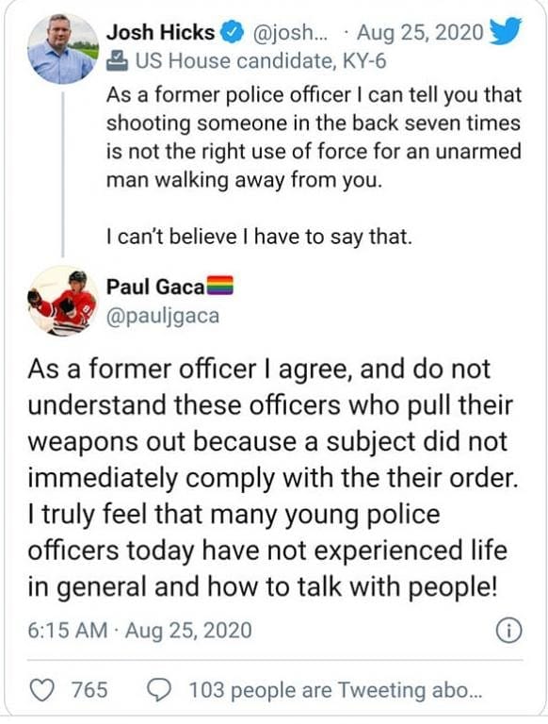Open the @josh... handle link
Image resolution: width=548 pixels, height=724 pixels.
[289, 32]
